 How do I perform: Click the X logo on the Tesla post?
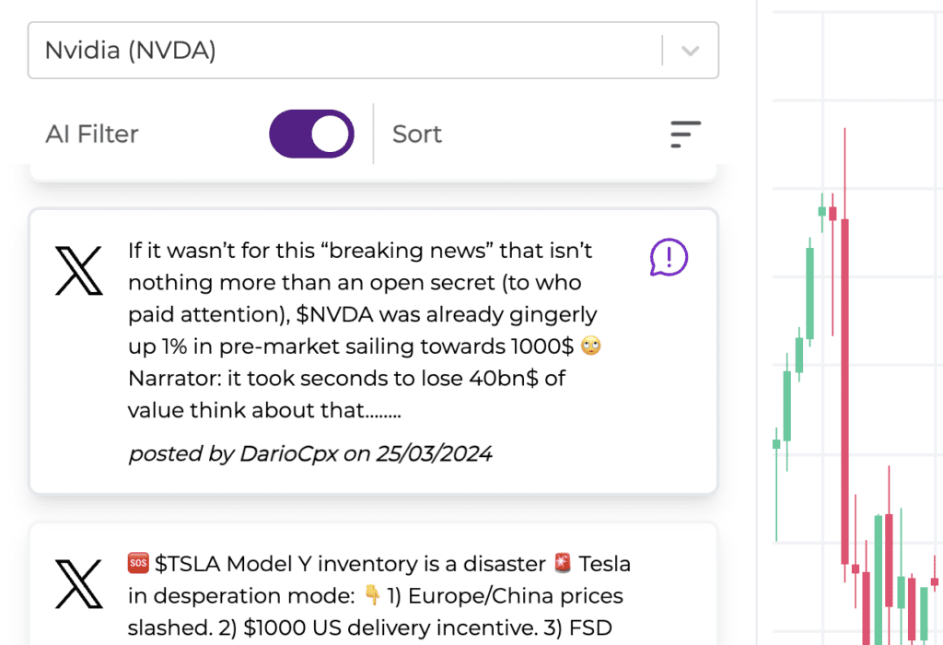pyautogui.click(x=78, y=584)
